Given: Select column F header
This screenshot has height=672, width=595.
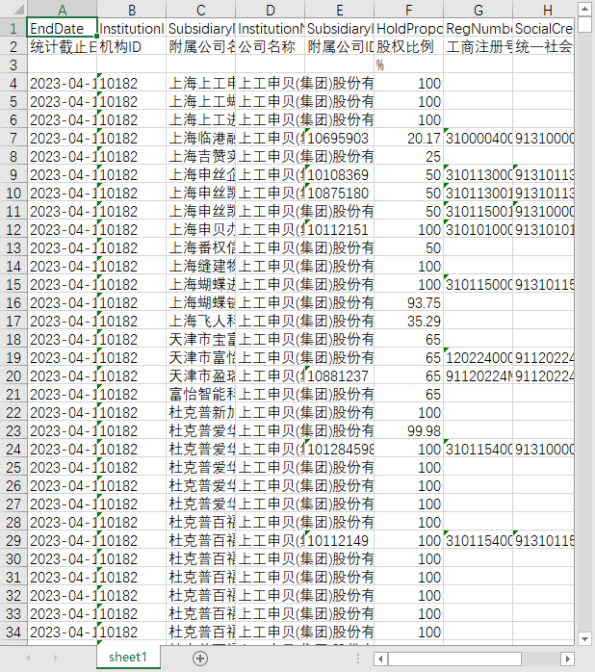Looking at the screenshot, I should point(409,9).
